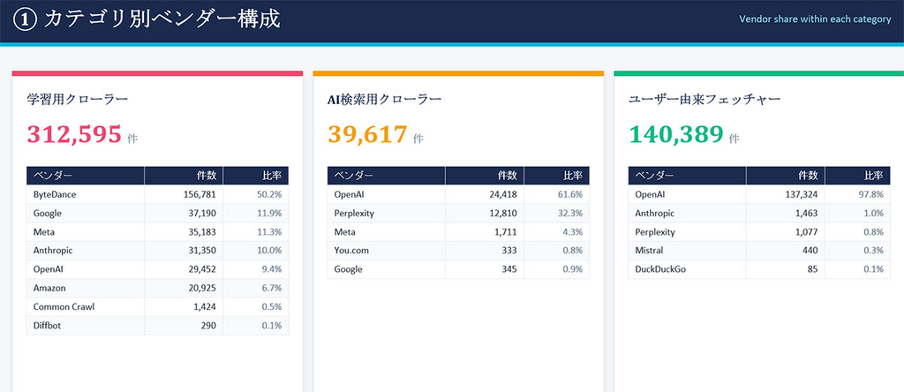The height and width of the screenshot is (392, 904).
Task: Click the 1,077 count cell
Action: pyautogui.click(x=786, y=232)
